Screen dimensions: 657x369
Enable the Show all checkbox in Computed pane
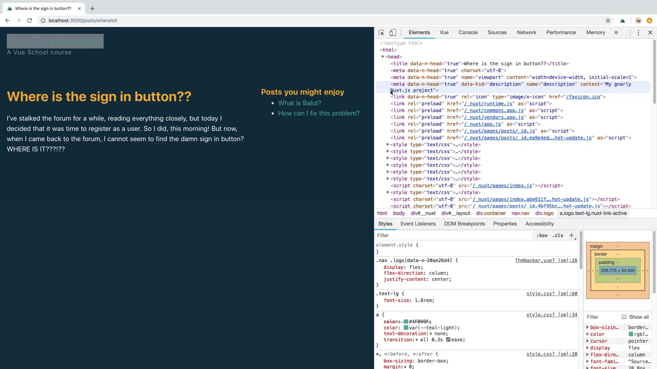coord(624,317)
